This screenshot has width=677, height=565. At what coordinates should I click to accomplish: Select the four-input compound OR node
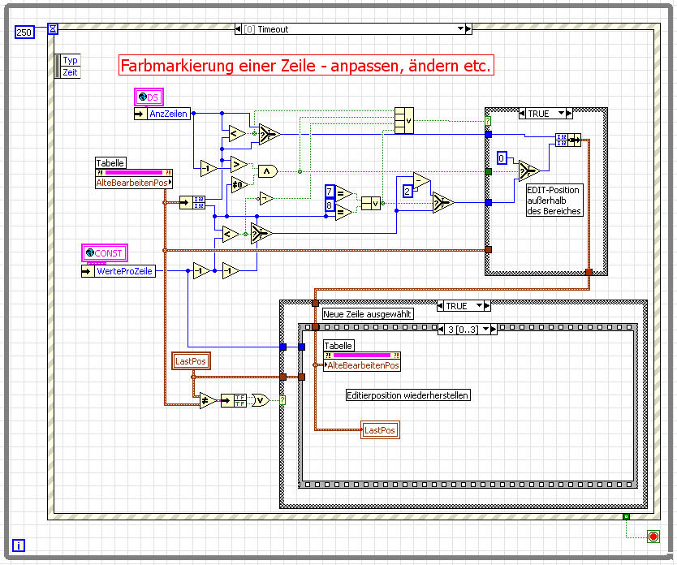(x=404, y=120)
